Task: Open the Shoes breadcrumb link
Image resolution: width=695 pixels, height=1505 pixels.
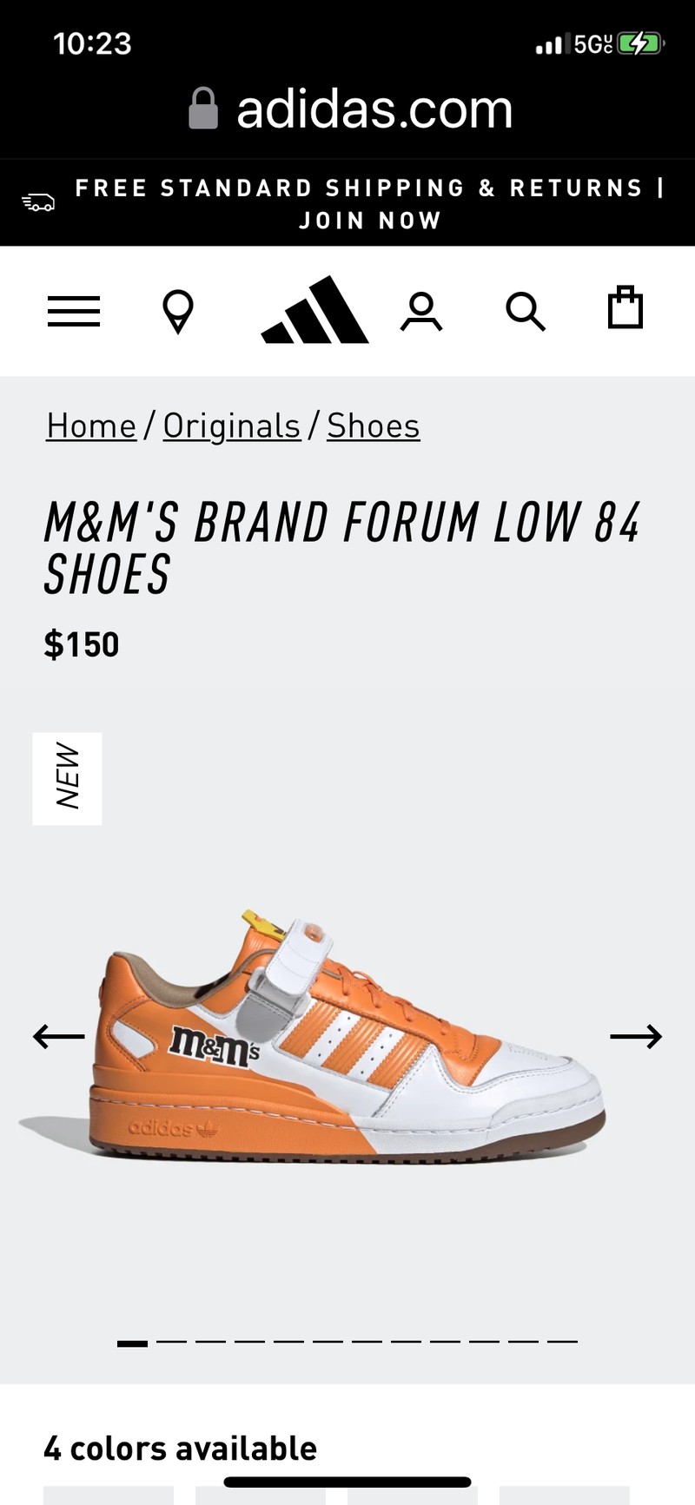Action: [x=374, y=426]
